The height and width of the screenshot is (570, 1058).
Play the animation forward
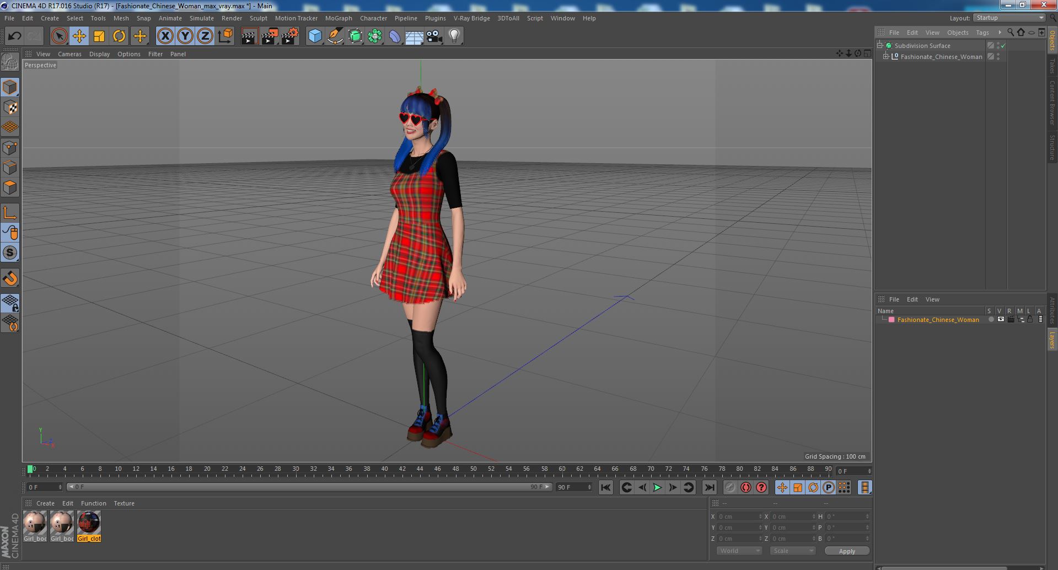point(657,487)
